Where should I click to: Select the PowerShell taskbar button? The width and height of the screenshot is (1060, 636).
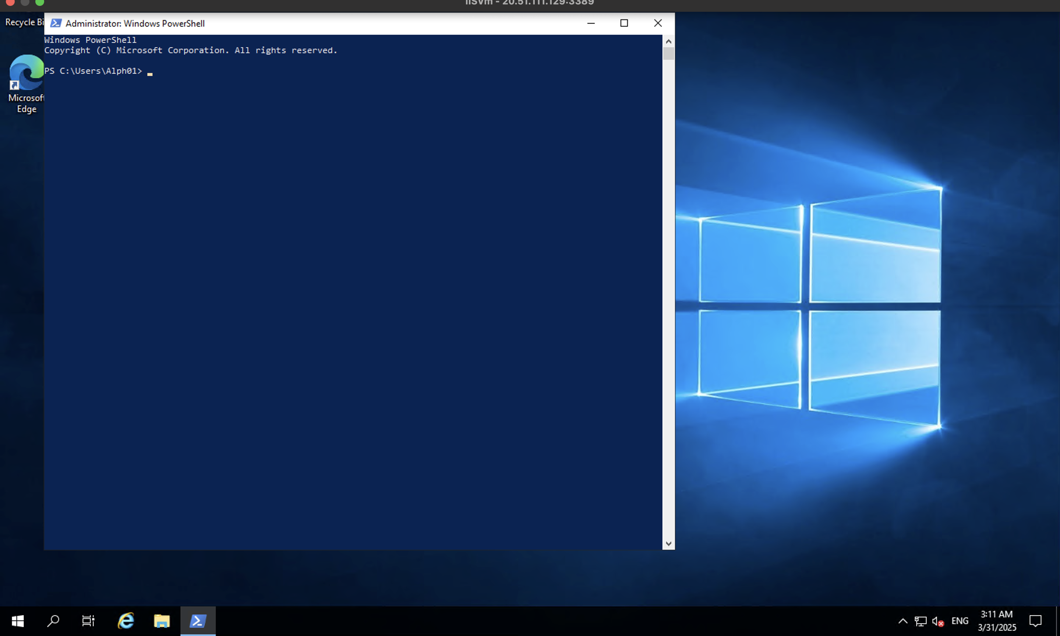click(198, 621)
